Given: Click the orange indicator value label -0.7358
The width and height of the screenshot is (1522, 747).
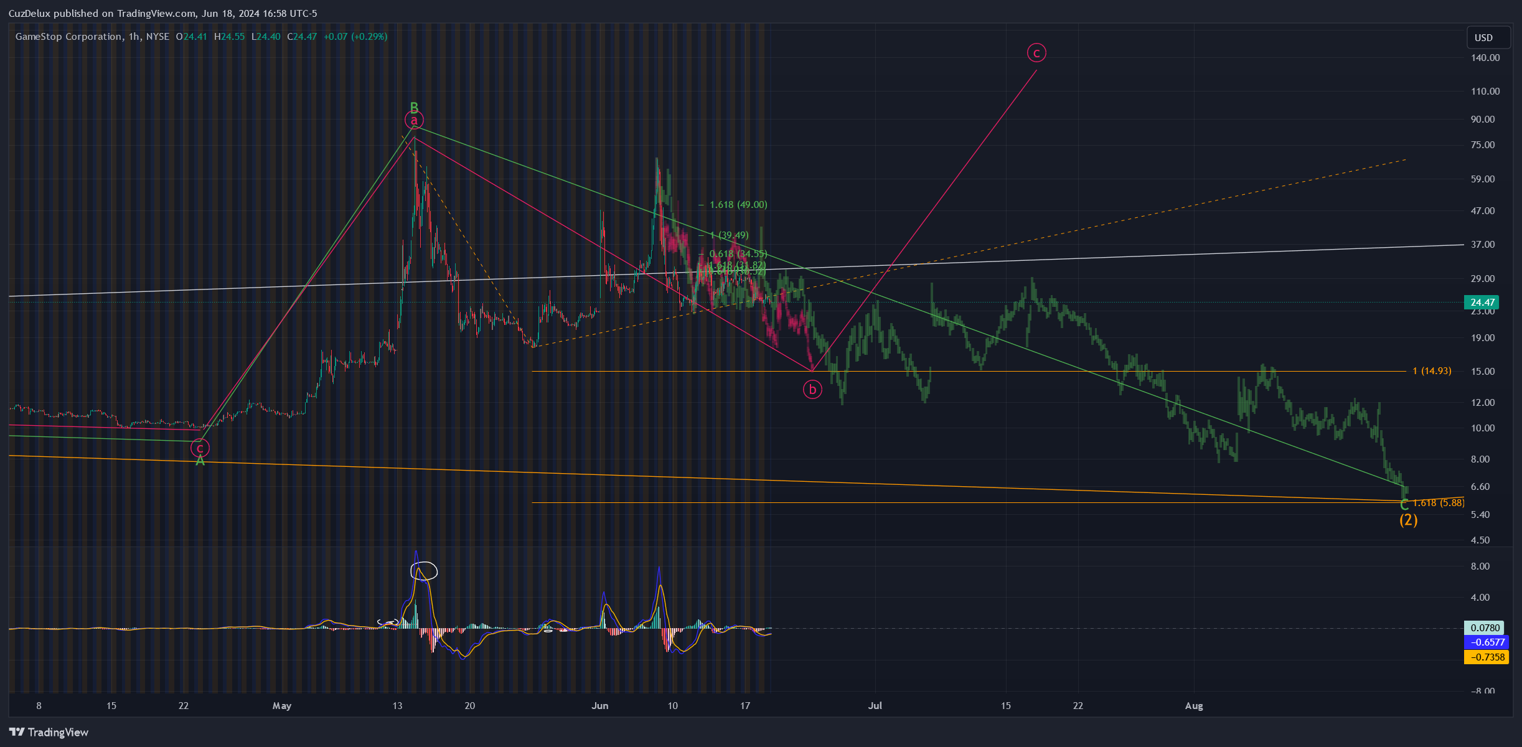Looking at the screenshot, I should [1486, 657].
